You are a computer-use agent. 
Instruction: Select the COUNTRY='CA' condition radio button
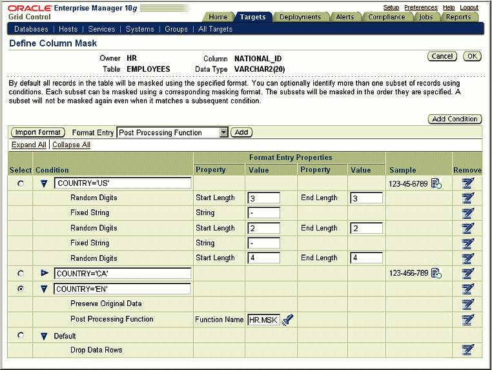[21, 273]
